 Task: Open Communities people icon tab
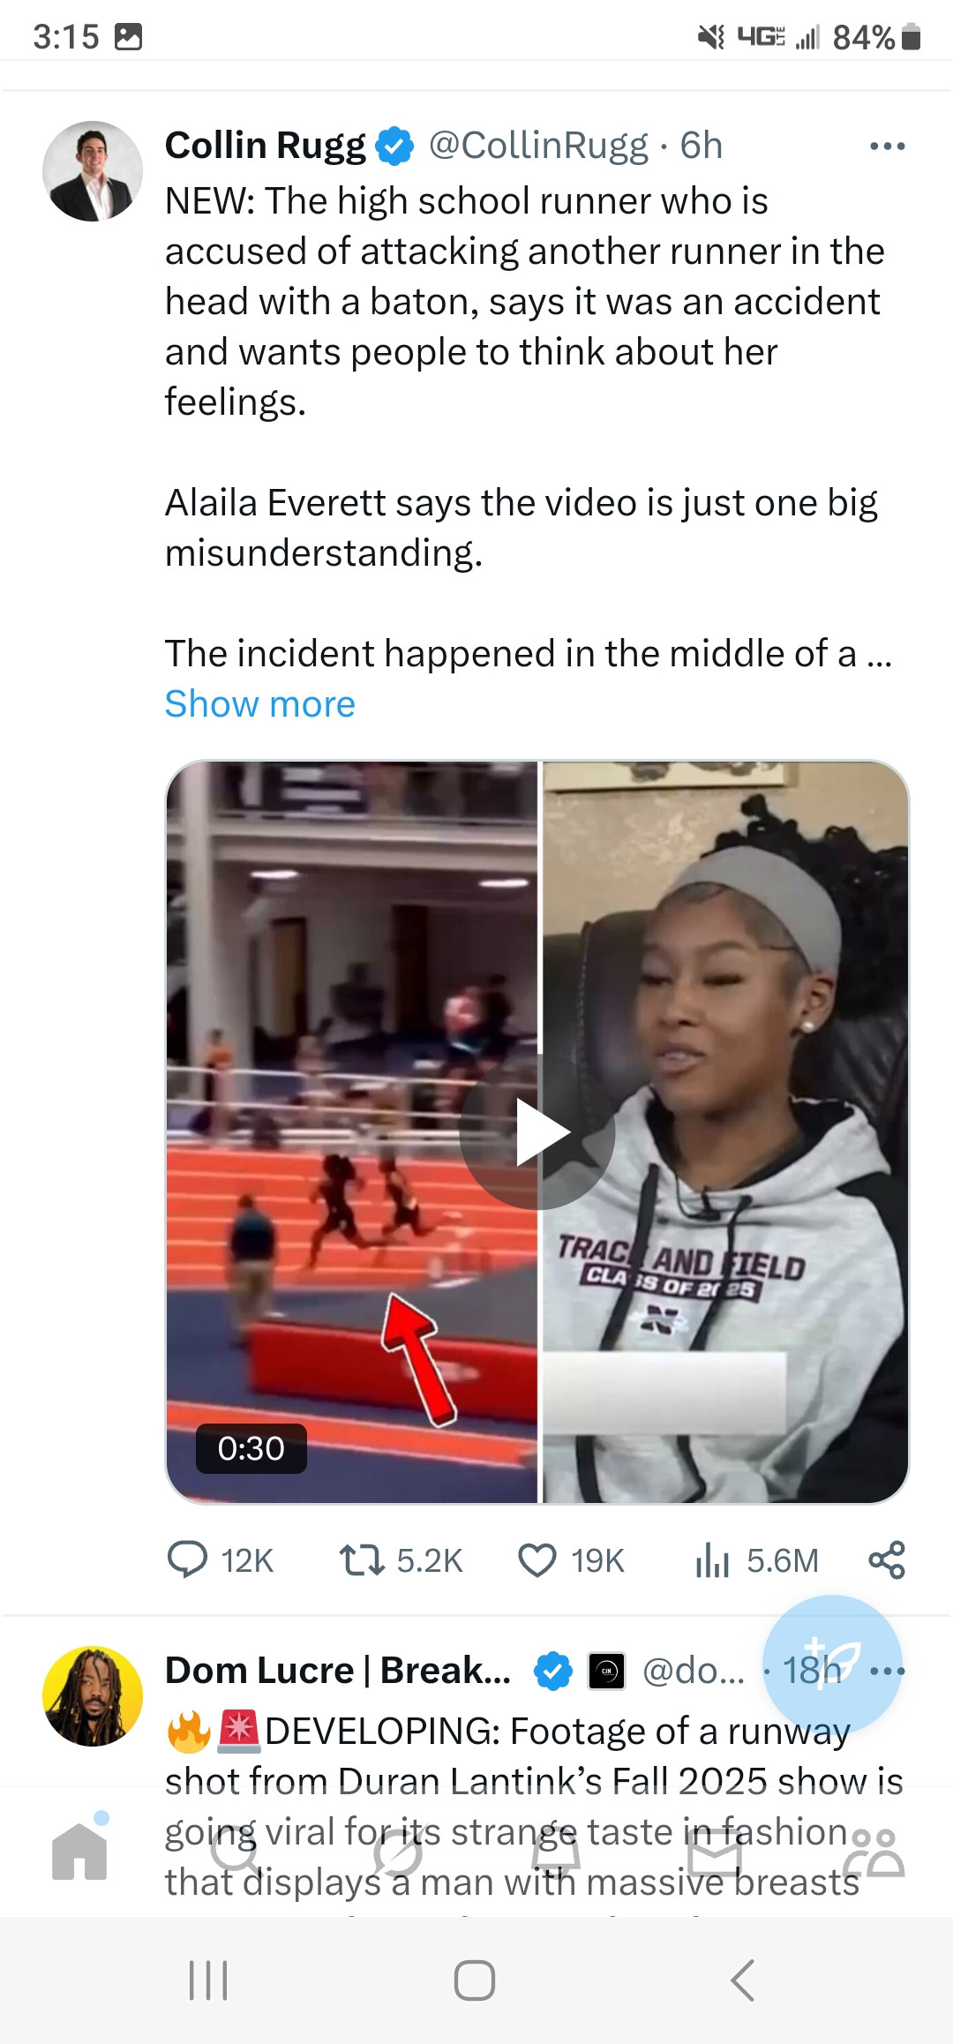click(874, 1852)
